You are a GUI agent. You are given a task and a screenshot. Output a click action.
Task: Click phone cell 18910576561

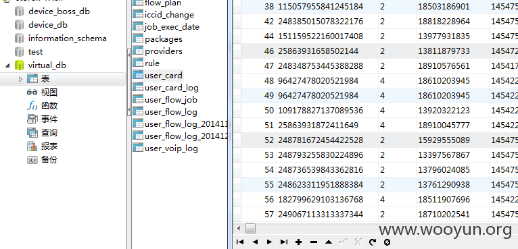452,66
